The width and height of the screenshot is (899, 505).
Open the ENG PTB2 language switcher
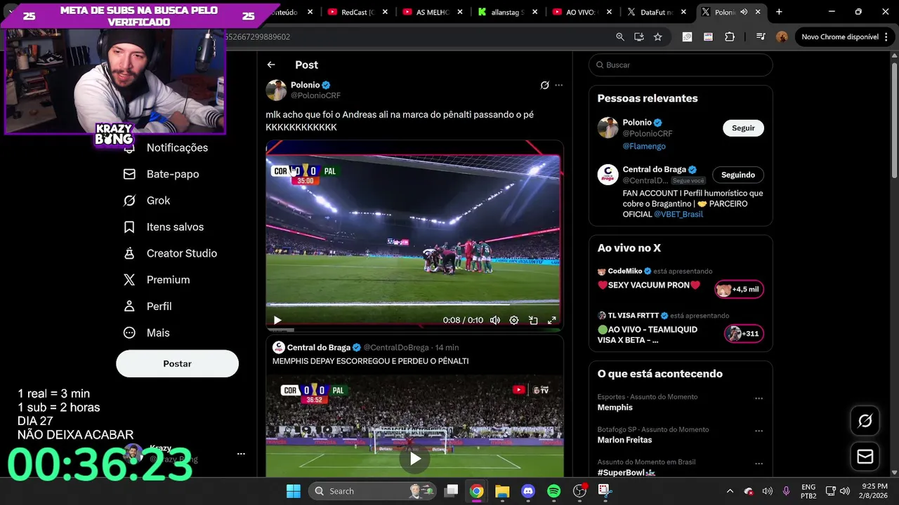(x=808, y=491)
